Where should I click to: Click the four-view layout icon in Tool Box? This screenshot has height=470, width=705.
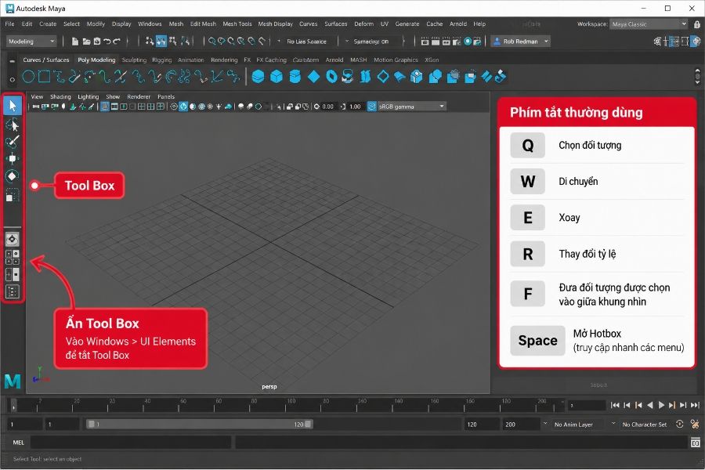[x=12, y=257]
